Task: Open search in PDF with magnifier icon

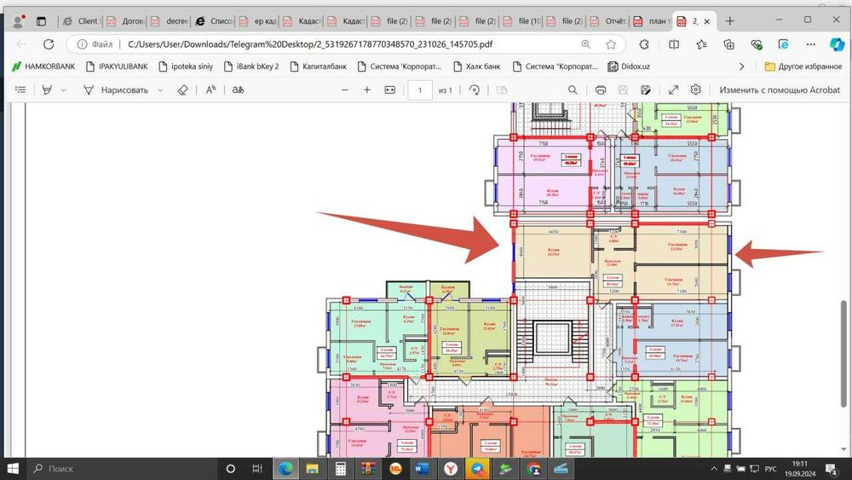Action: pos(573,90)
